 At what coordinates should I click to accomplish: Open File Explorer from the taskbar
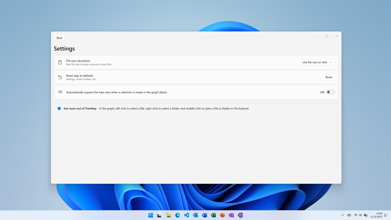coord(169,215)
